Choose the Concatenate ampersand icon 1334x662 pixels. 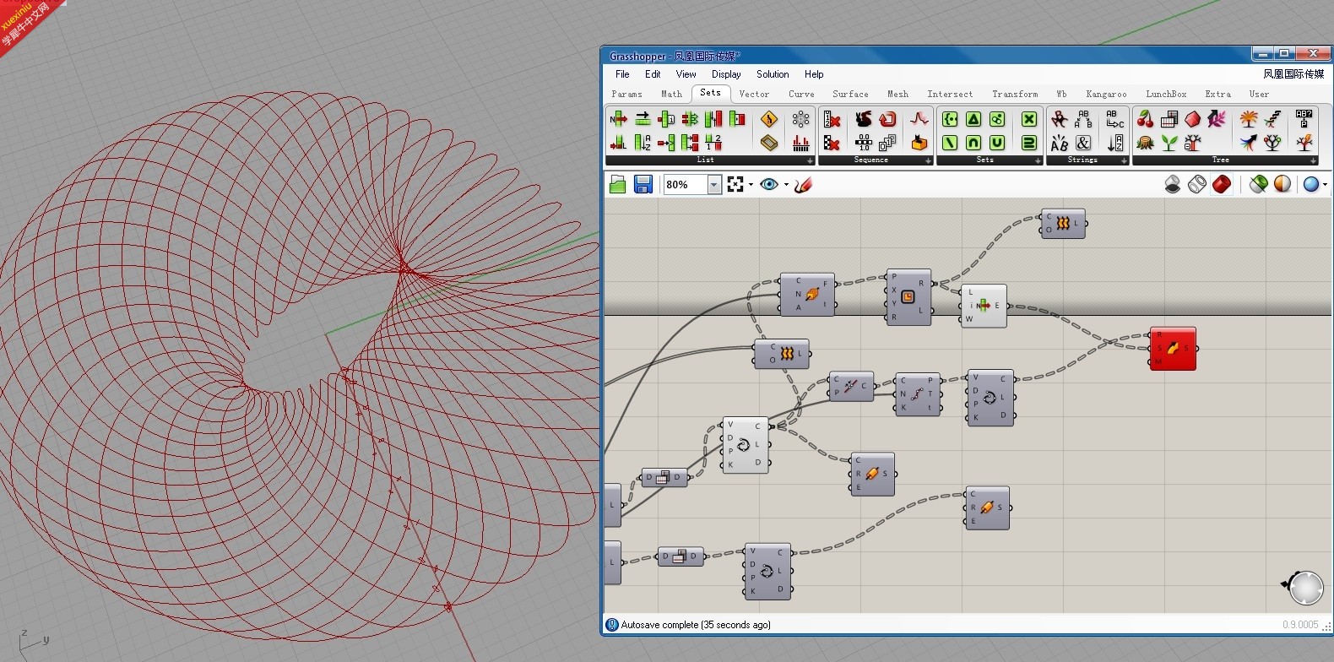(x=1083, y=143)
